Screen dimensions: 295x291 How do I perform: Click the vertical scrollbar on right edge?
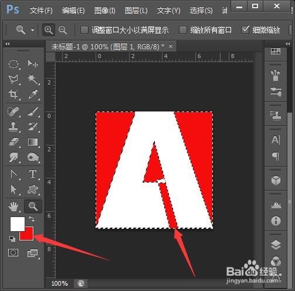(290, 201)
